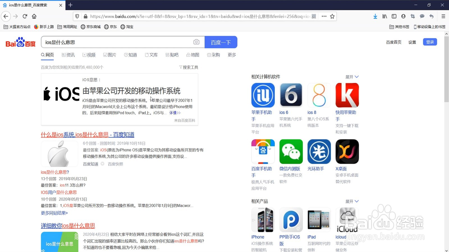Click the Firefox downloads arrow icon

point(375,16)
